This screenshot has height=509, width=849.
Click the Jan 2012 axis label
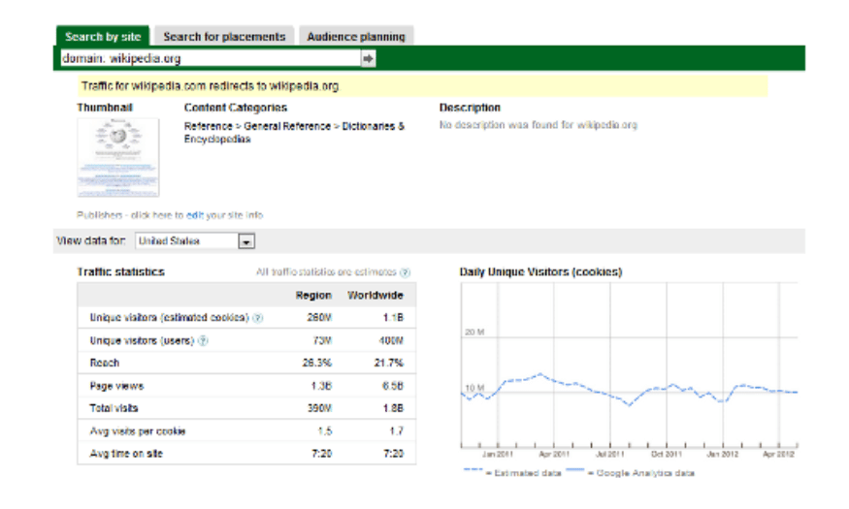[723, 455]
